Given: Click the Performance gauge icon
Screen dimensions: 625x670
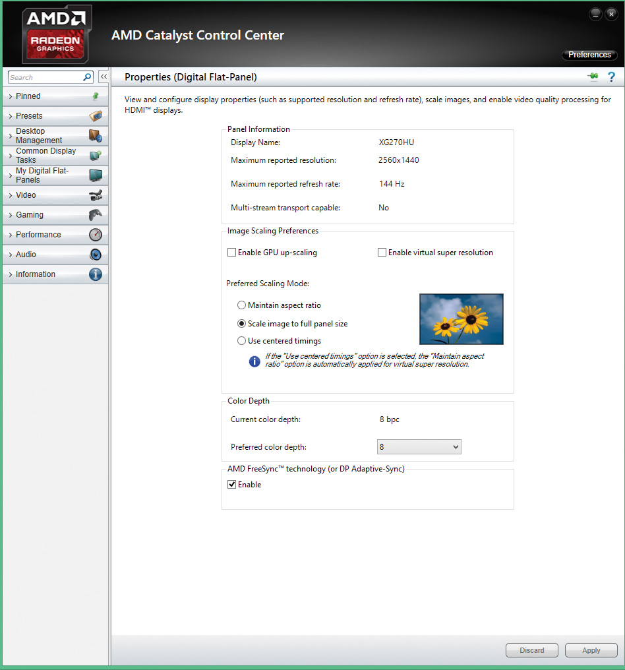Looking at the screenshot, I should pos(96,235).
